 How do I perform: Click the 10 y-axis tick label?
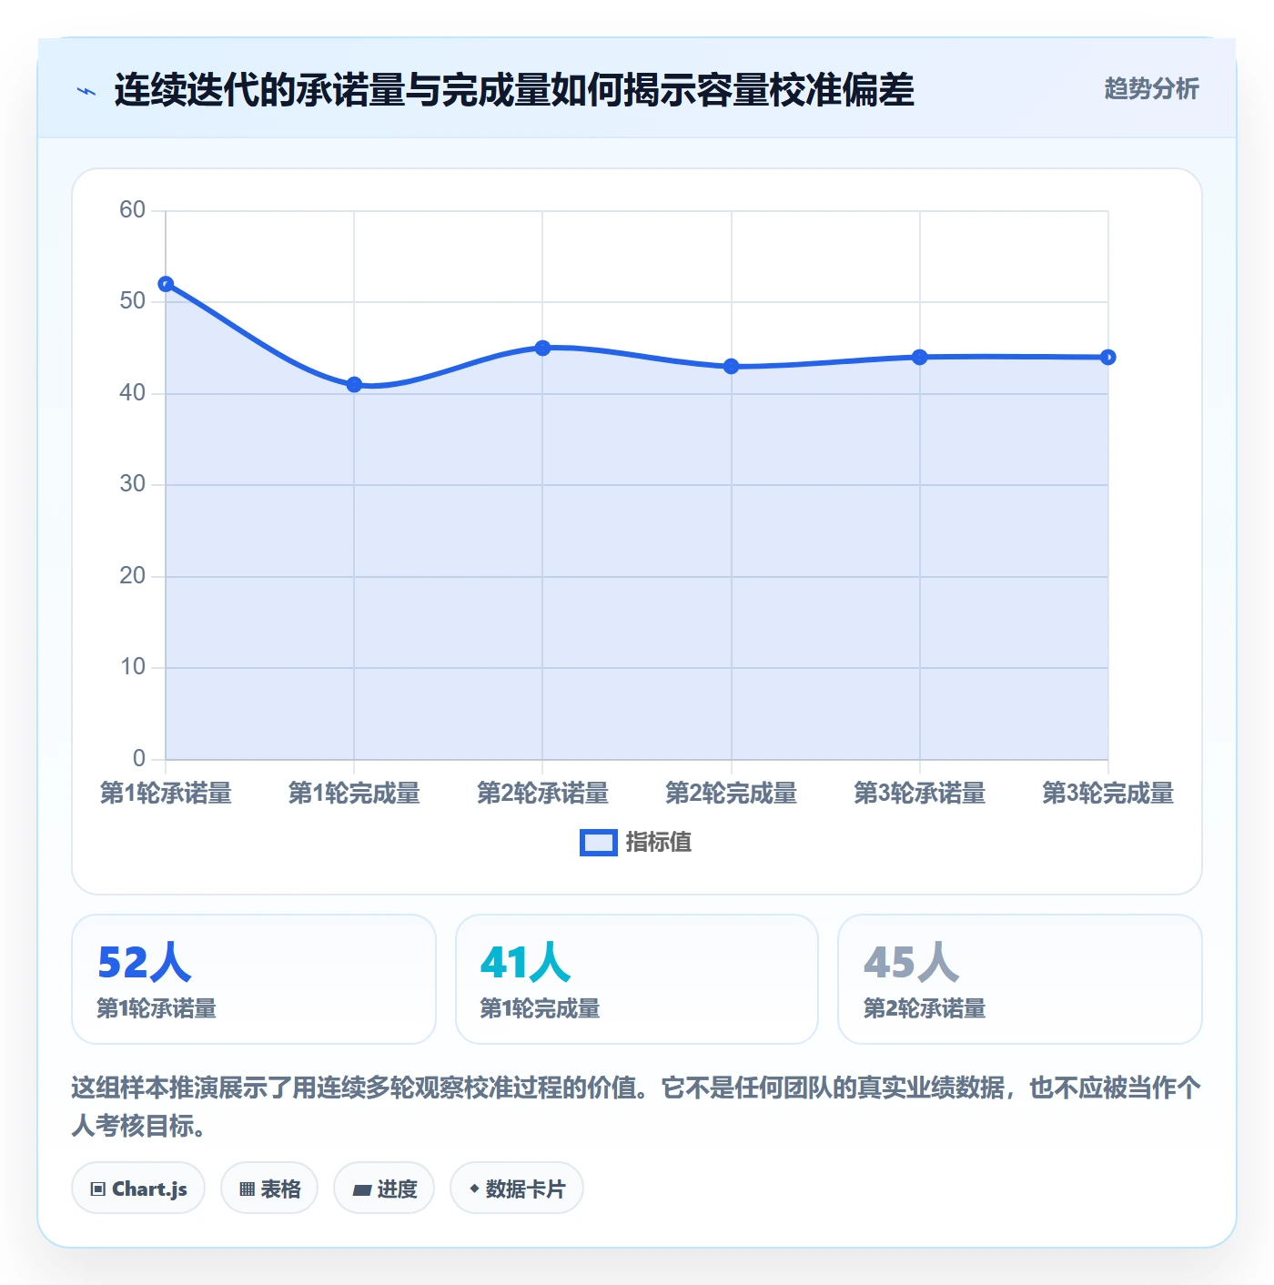(x=133, y=667)
